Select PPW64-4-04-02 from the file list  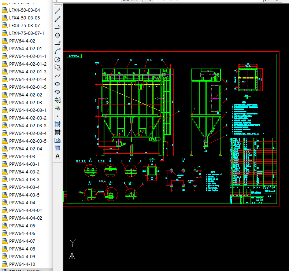(x=25, y=218)
